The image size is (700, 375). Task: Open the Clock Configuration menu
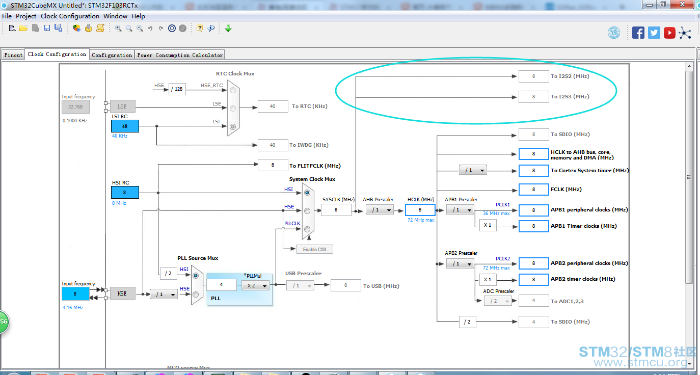point(70,16)
